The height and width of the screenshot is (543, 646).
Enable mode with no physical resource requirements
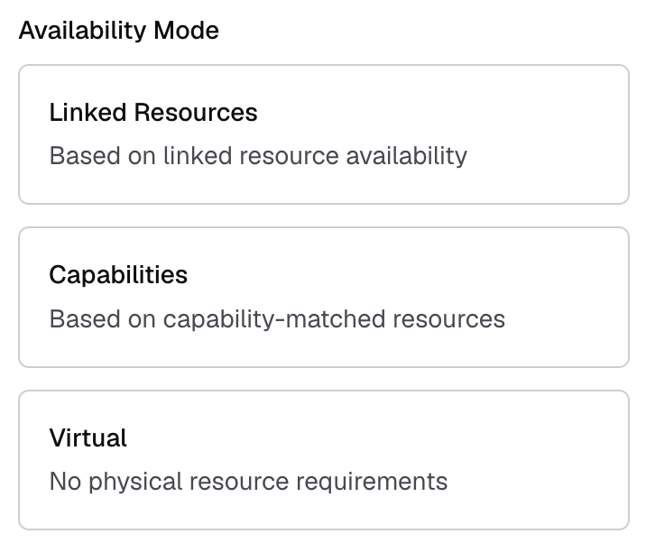tap(323, 459)
